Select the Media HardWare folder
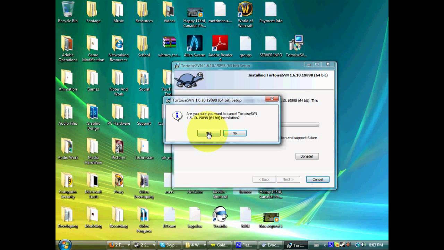Screen dimensions: 444x250 (x=93, y=151)
